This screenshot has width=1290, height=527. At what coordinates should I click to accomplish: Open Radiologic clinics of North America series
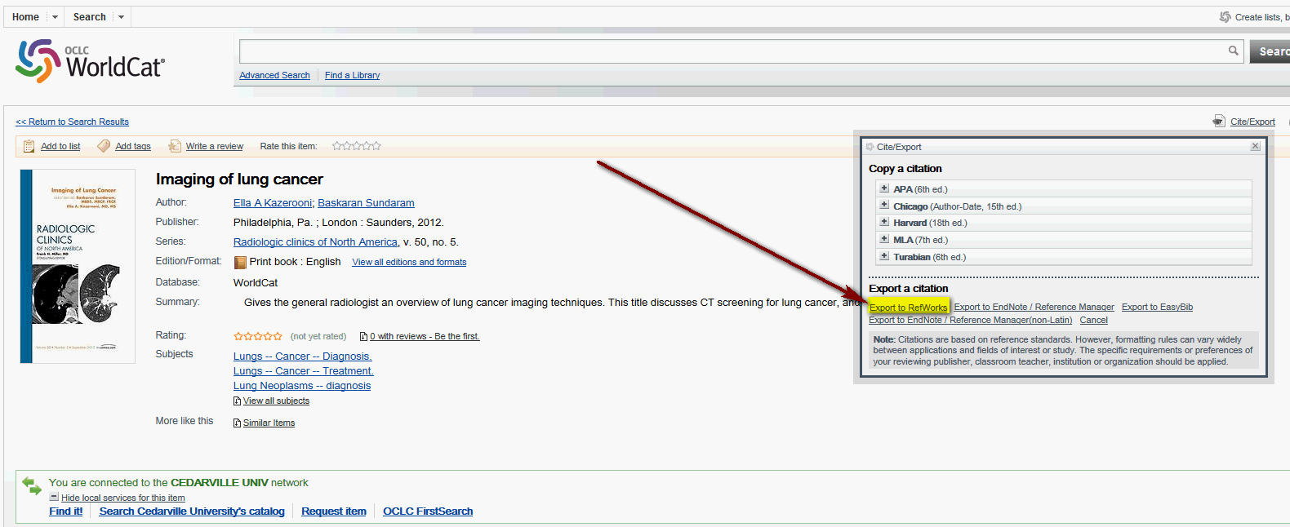pyautogui.click(x=315, y=242)
